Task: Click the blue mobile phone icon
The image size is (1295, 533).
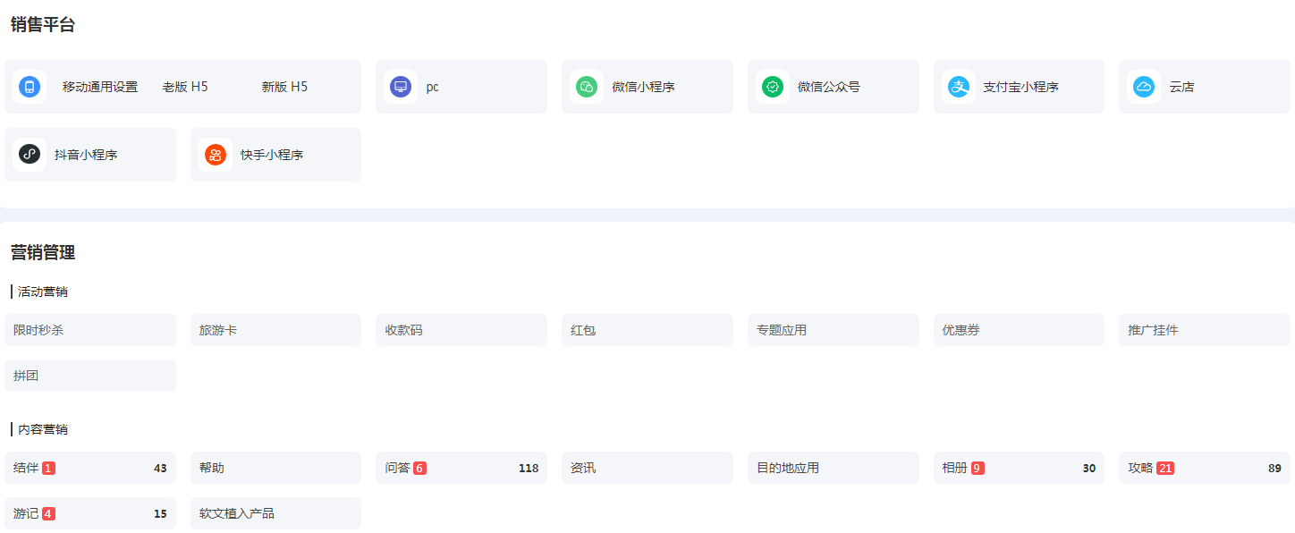Action: pos(30,87)
